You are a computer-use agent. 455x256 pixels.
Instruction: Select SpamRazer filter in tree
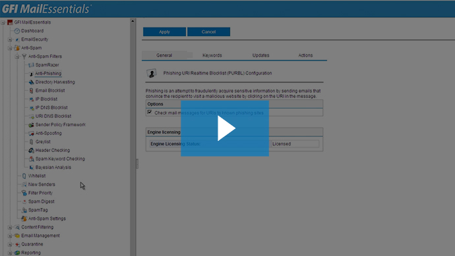(47, 65)
